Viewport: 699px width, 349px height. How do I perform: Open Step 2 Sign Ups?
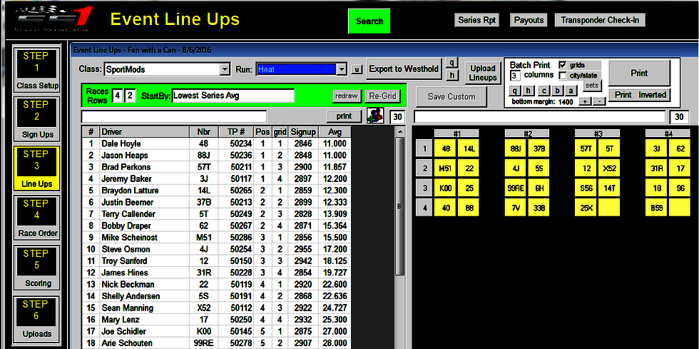[37, 118]
